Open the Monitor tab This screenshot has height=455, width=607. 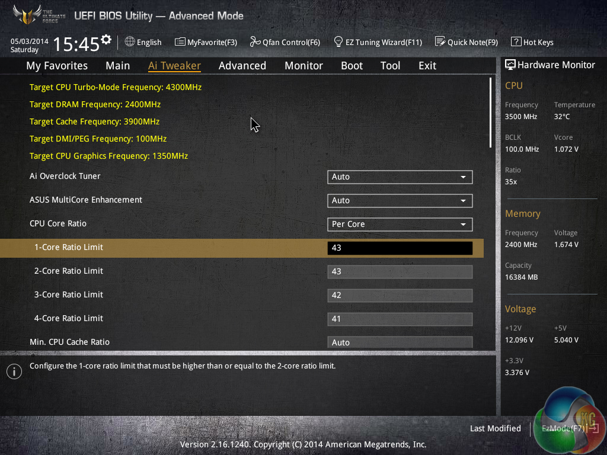tap(304, 66)
